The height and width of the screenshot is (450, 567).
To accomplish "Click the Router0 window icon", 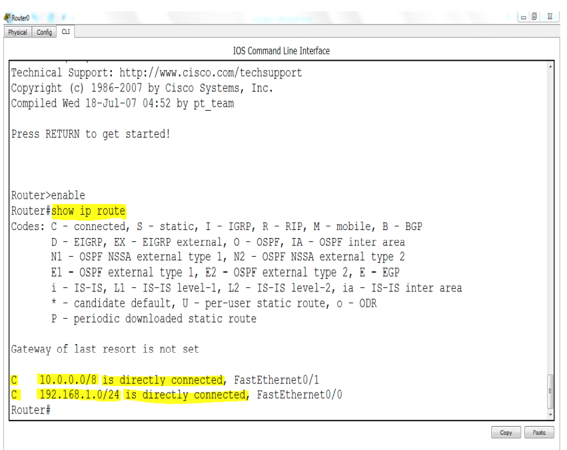I will (7, 17).
